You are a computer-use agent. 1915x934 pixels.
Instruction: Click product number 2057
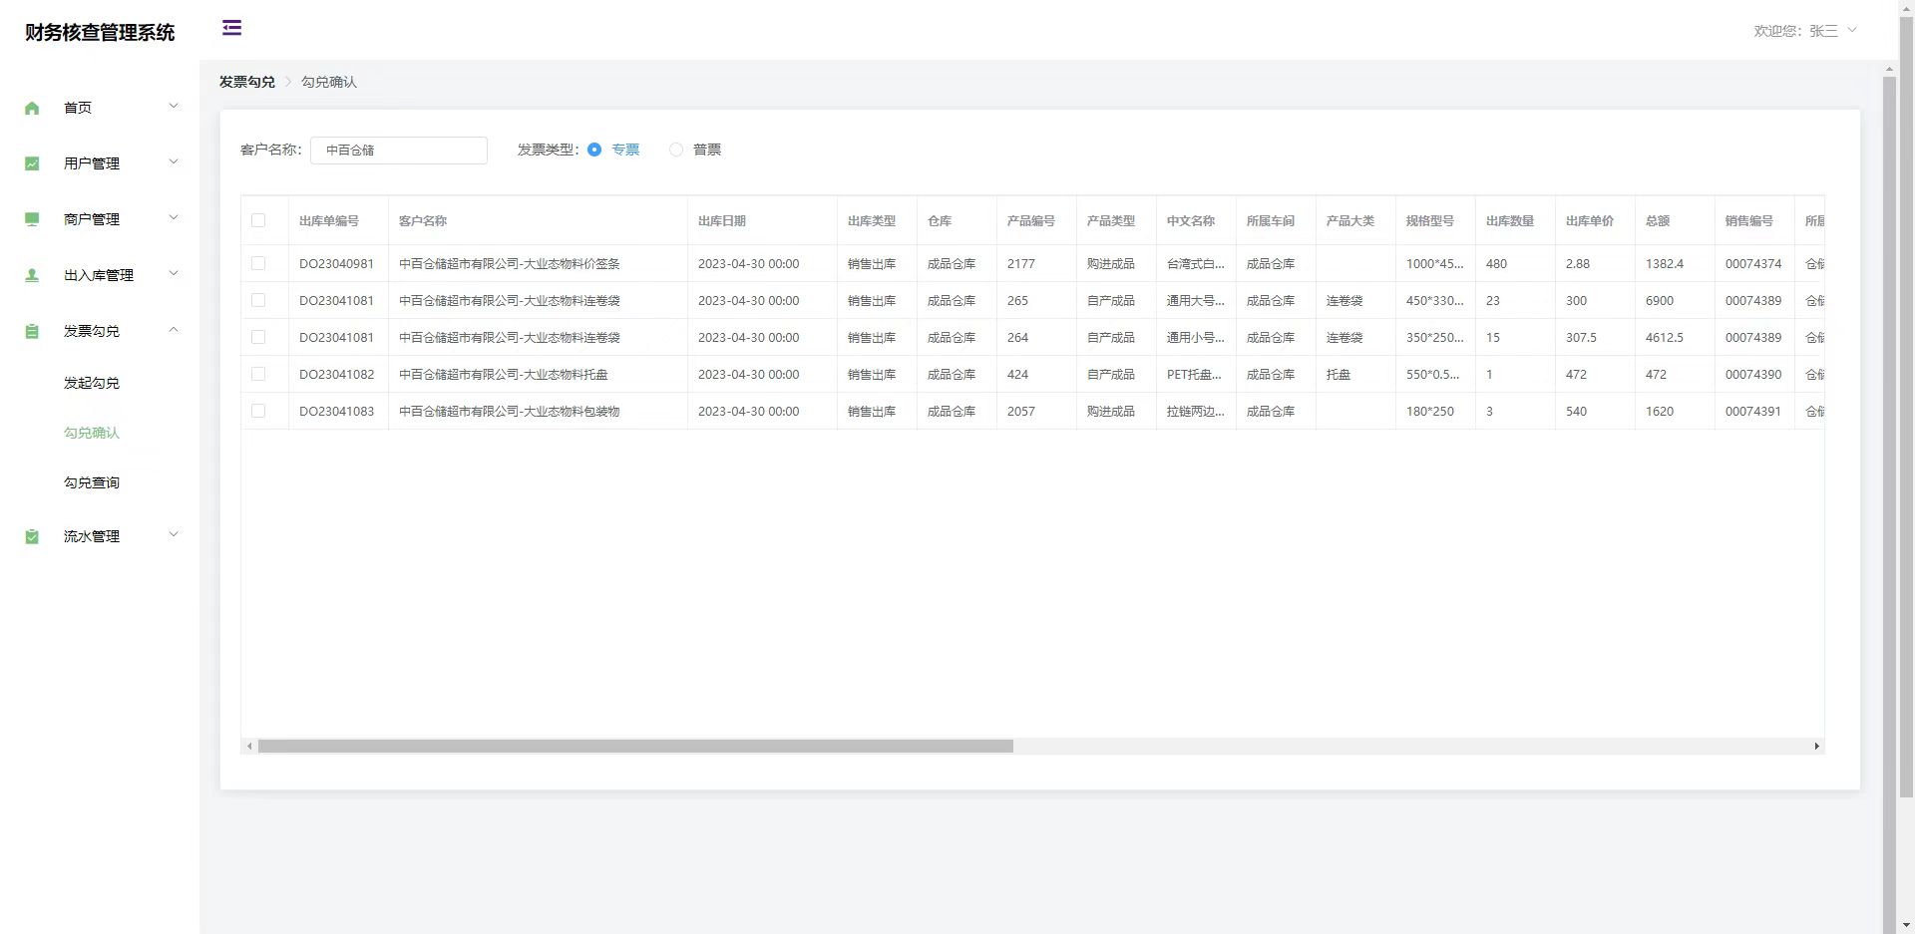pyautogui.click(x=1021, y=411)
